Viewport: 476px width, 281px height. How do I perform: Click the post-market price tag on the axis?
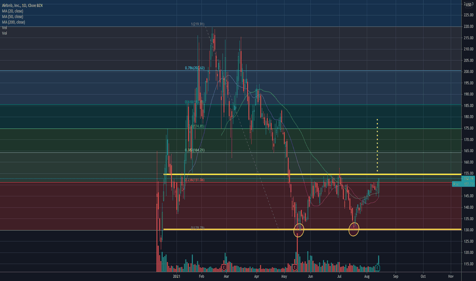pos(464,184)
